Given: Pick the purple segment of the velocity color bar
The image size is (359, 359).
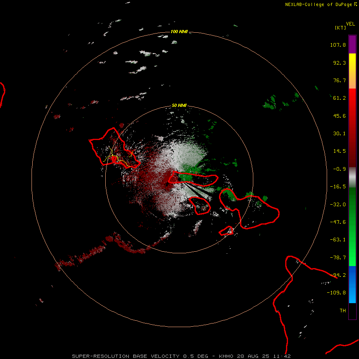Looking at the screenshot, I should 352,44.
